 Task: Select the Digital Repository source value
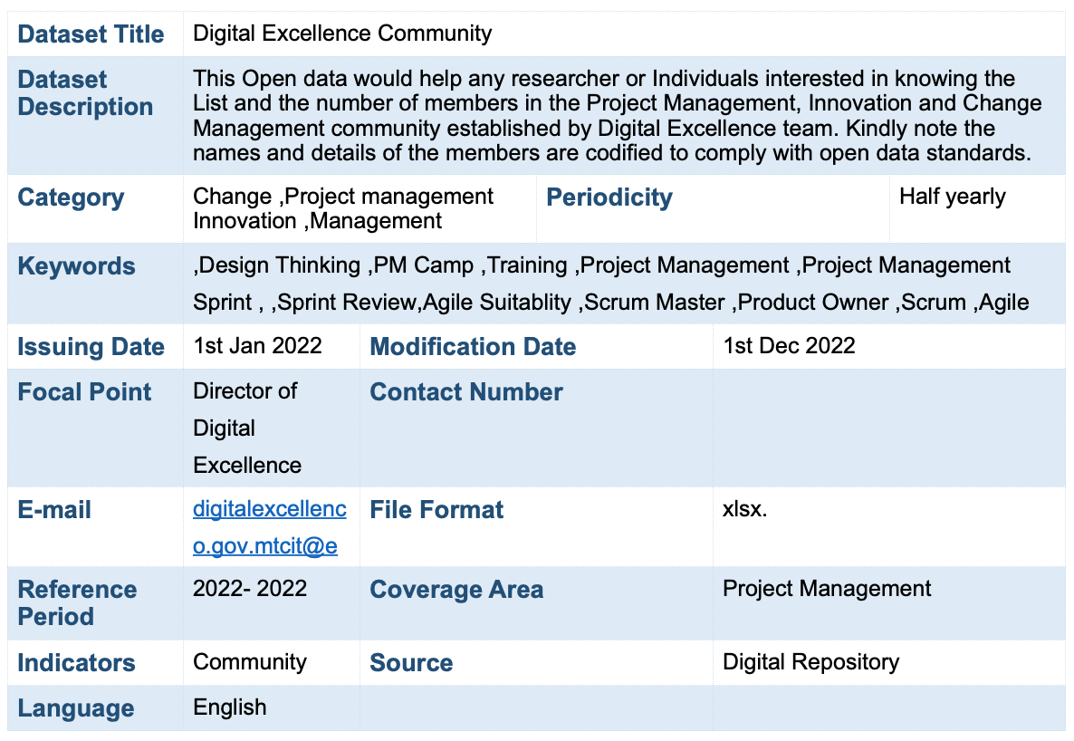(x=810, y=662)
